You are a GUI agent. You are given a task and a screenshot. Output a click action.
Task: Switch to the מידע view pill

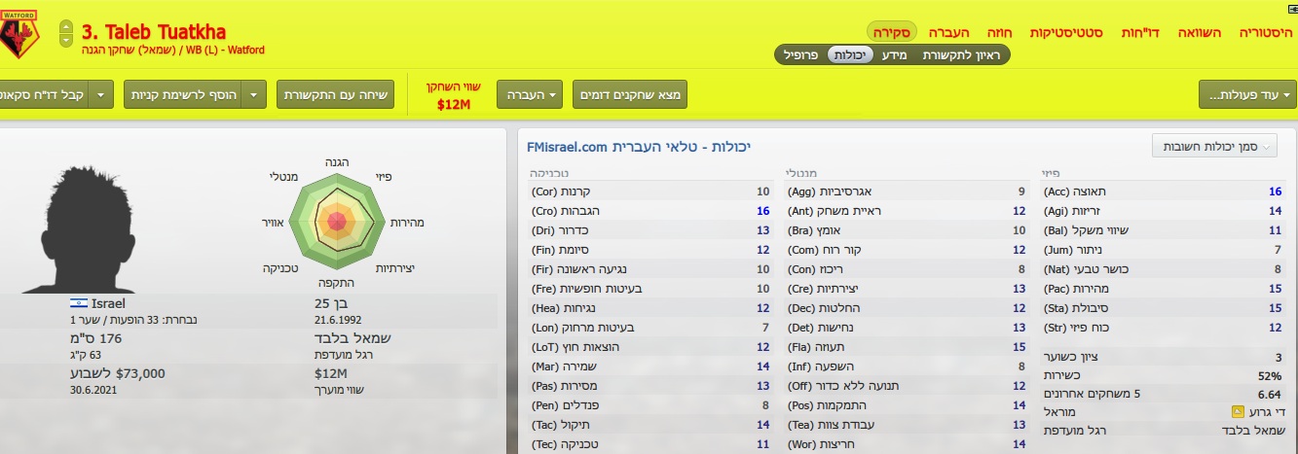pos(894,55)
